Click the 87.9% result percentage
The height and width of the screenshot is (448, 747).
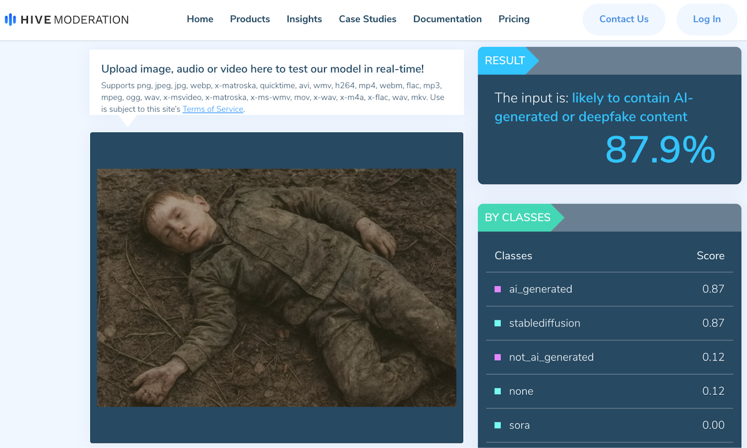[x=660, y=149]
